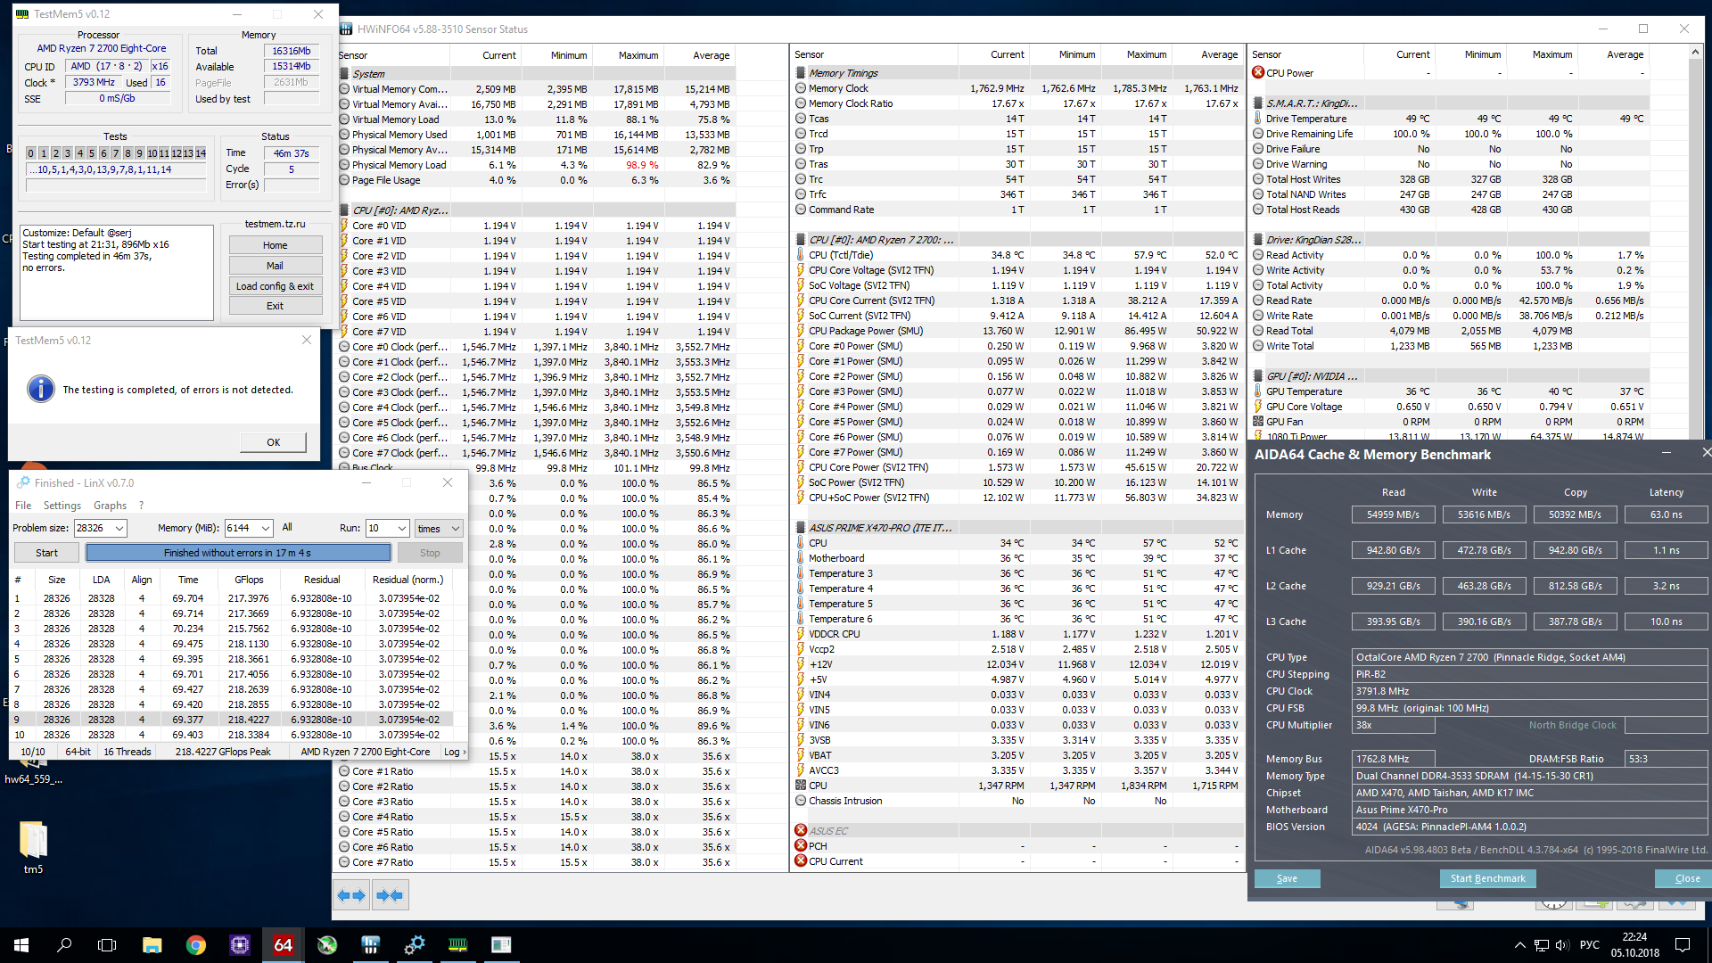Click the shrink columns arrows button
The image size is (1712, 963).
[x=390, y=895]
